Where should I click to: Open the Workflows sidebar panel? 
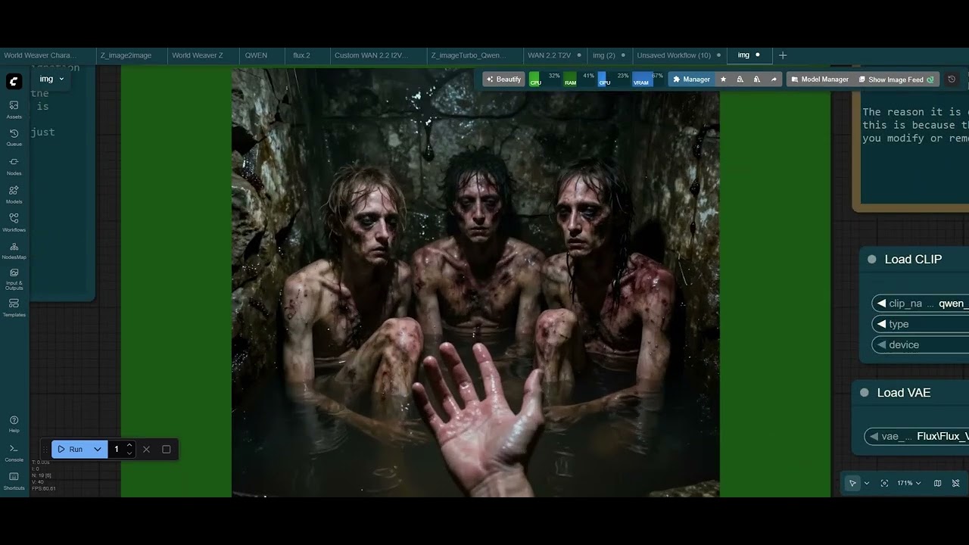(14, 223)
